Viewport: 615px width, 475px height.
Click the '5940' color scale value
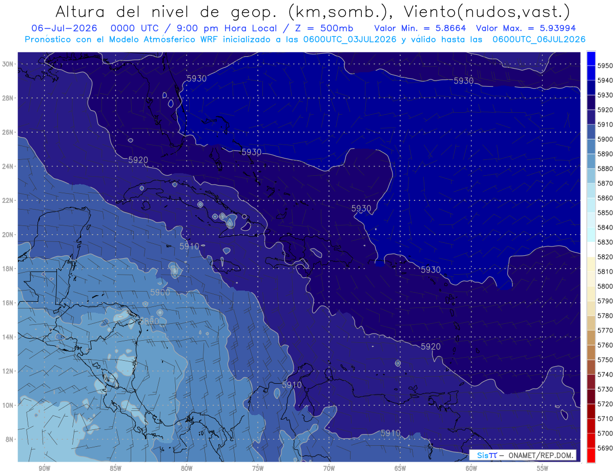coord(605,80)
